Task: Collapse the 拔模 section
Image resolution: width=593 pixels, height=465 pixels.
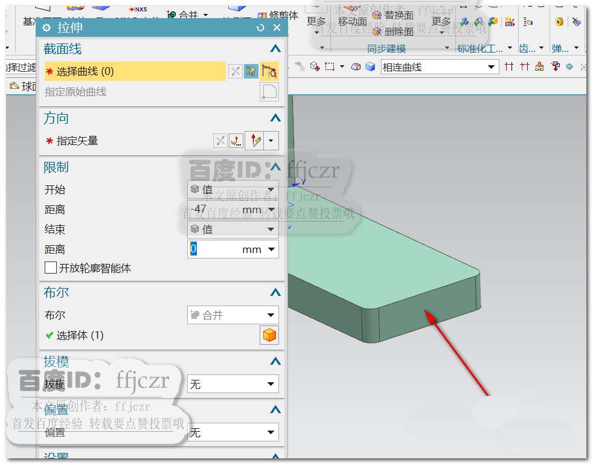Action: (275, 361)
